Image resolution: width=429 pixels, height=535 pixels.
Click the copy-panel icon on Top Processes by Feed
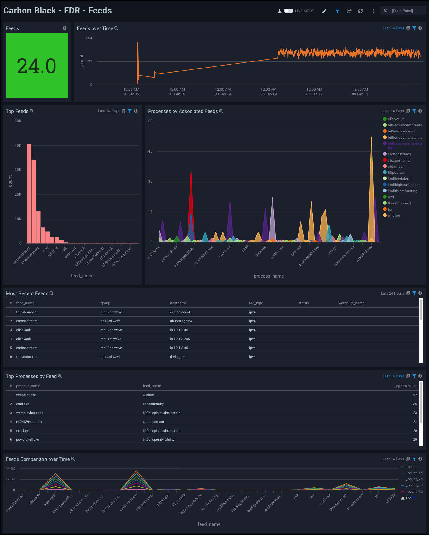[x=408, y=376]
